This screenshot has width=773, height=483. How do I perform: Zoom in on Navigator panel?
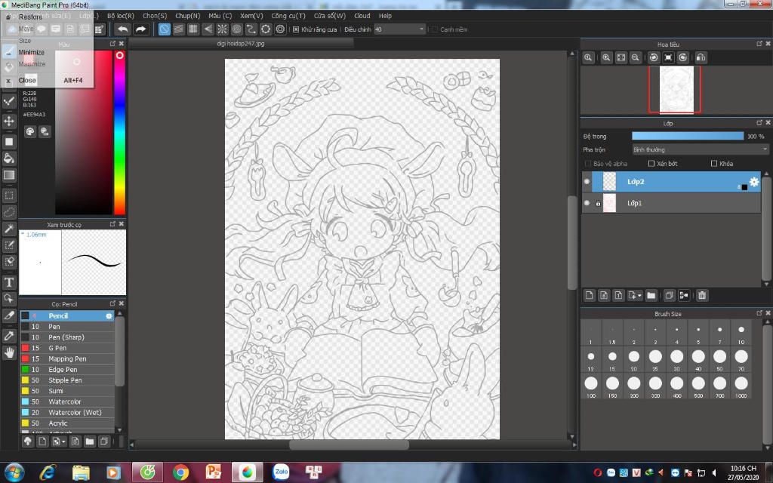click(x=606, y=57)
